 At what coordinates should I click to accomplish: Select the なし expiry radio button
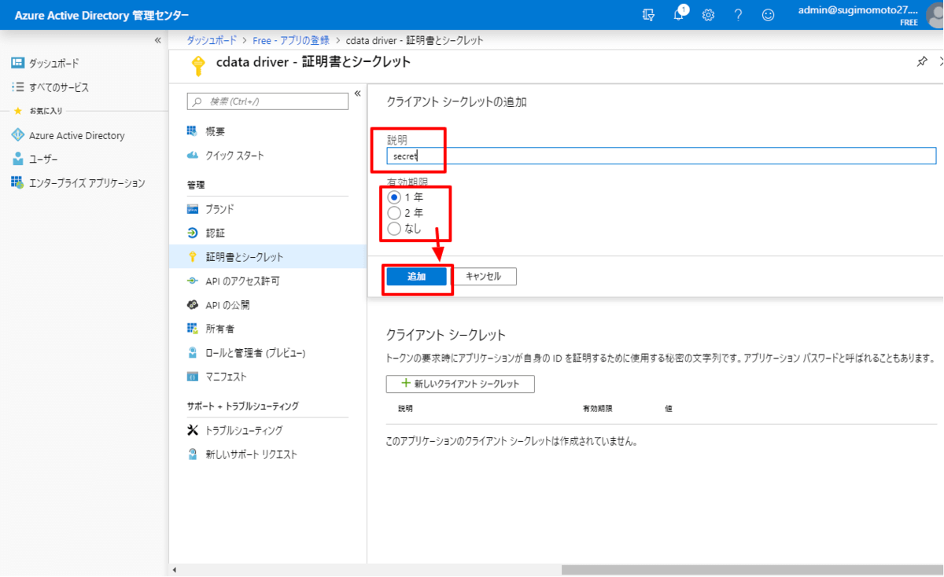[x=395, y=229]
